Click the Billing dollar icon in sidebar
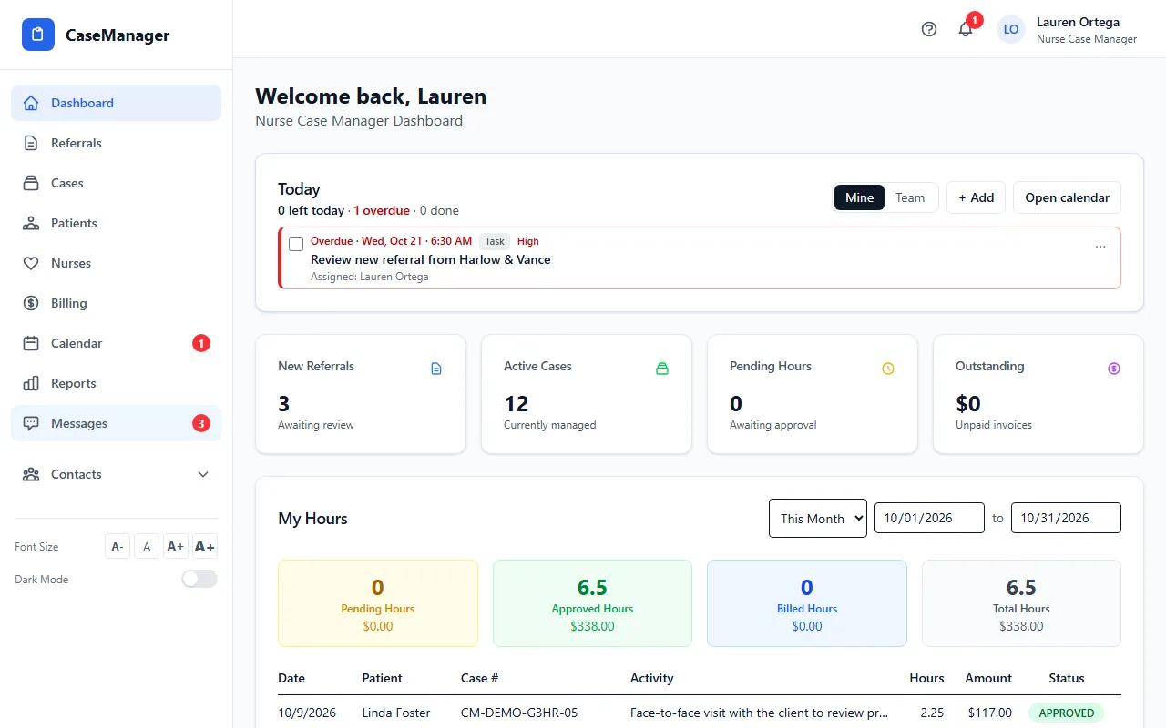Viewport: 1166px width, 728px height. (x=31, y=303)
